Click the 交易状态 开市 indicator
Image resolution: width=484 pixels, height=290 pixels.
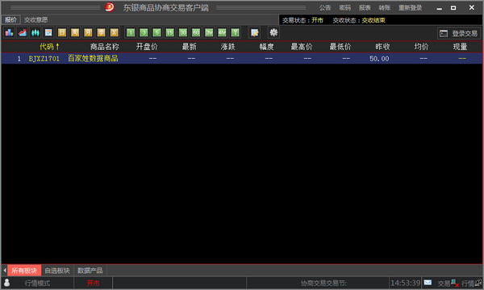(x=302, y=20)
